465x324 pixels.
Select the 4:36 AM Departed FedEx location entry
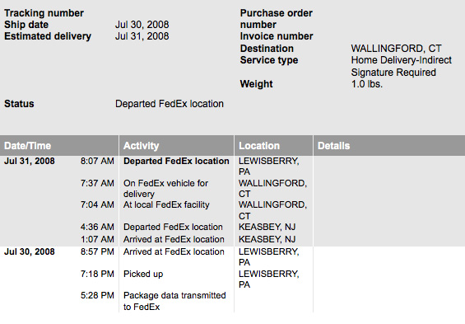pyautogui.click(x=173, y=227)
